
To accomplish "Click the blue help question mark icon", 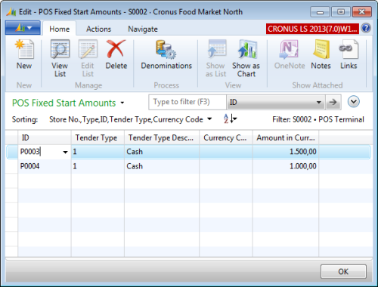I will 366,29.
